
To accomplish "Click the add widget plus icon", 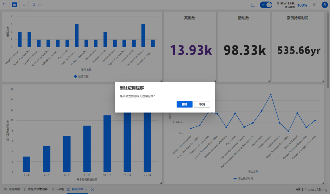I will coord(253,5).
